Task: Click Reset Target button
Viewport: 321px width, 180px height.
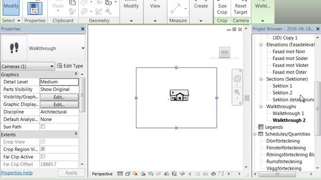Action: (x=241, y=9)
